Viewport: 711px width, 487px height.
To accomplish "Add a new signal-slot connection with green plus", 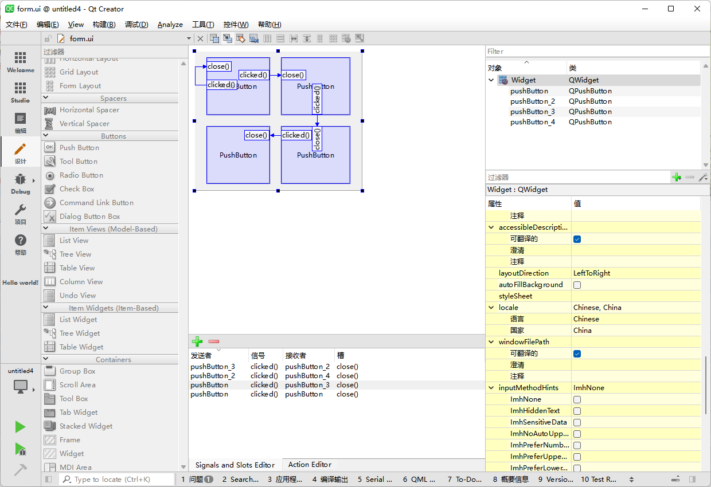I will 197,341.
